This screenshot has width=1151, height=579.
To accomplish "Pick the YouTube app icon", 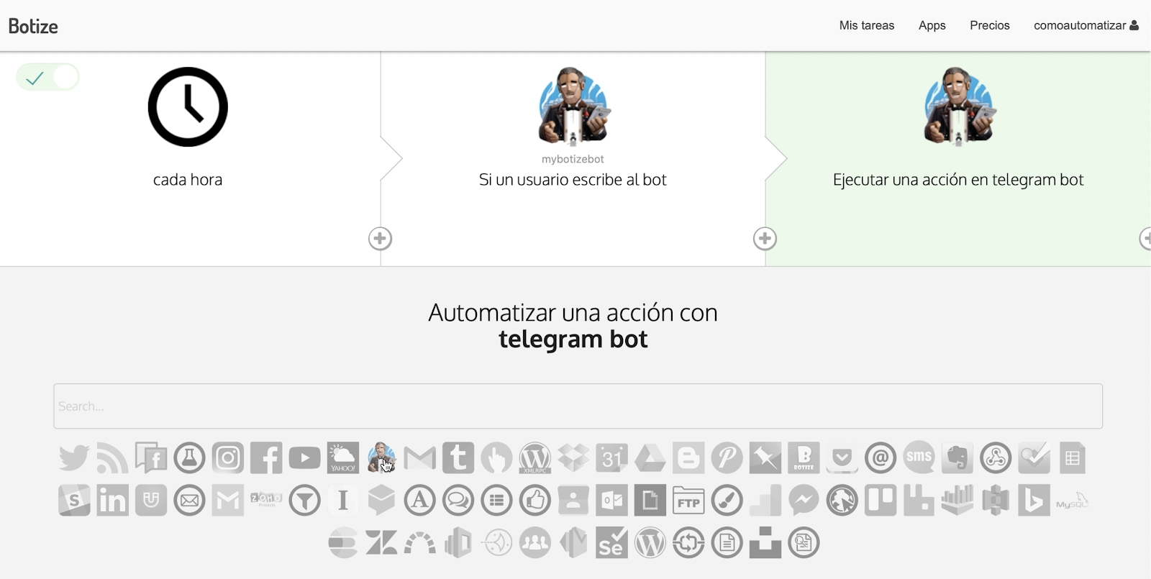I will (305, 458).
